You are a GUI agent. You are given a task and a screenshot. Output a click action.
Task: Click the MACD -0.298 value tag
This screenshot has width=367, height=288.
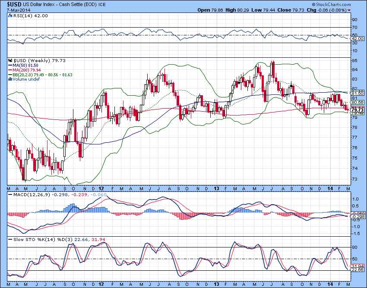358,217
